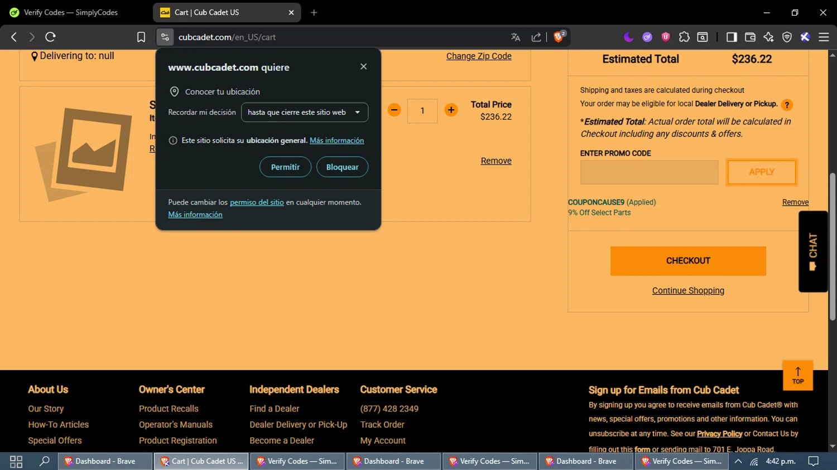Remove the COUPONCAUSE9 promo code
This screenshot has height=470, width=837.
(795, 202)
